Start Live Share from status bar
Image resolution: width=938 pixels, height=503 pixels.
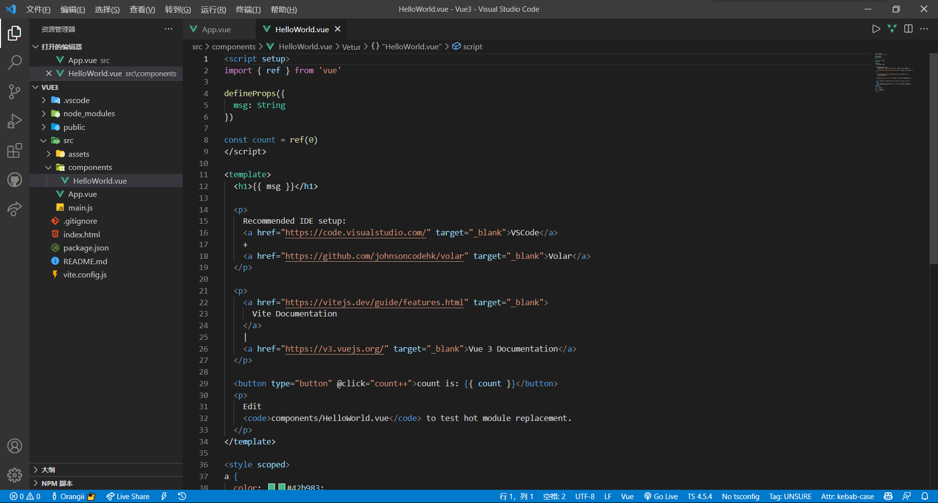pyautogui.click(x=128, y=496)
